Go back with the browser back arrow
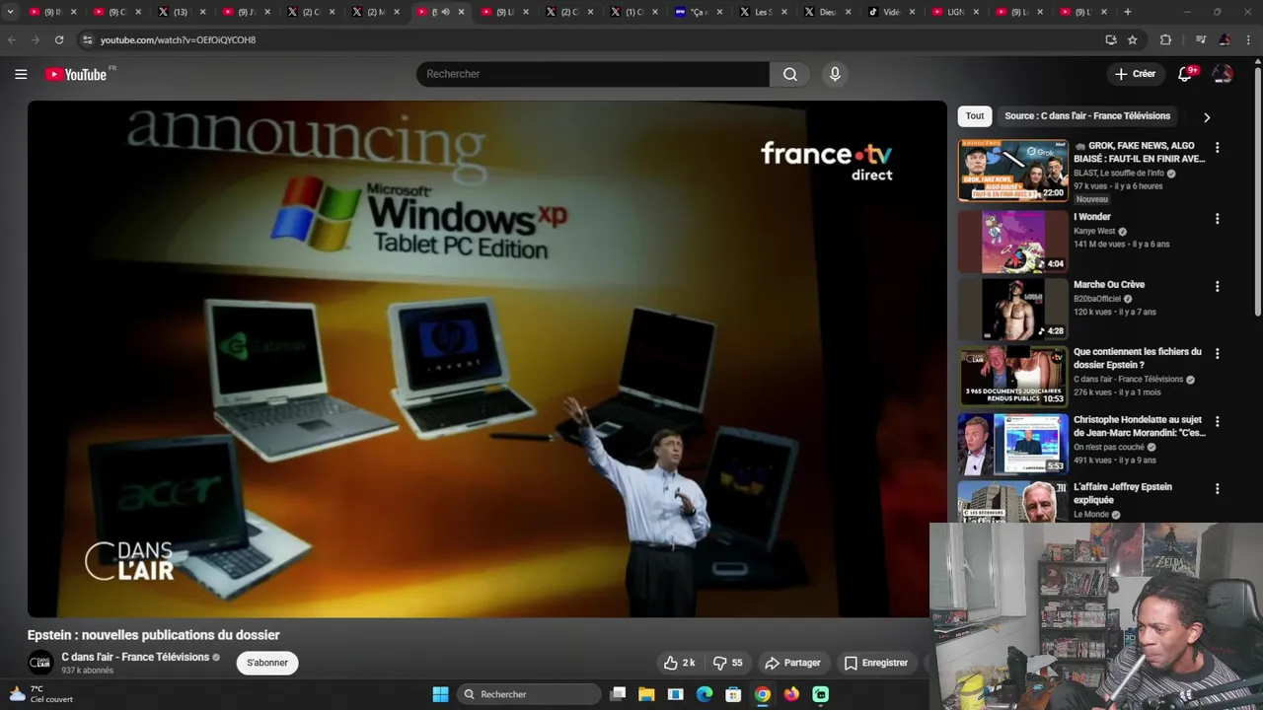The width and height of the screenshot is (1263, 710). pyautogui.click(x=12, y=39)
